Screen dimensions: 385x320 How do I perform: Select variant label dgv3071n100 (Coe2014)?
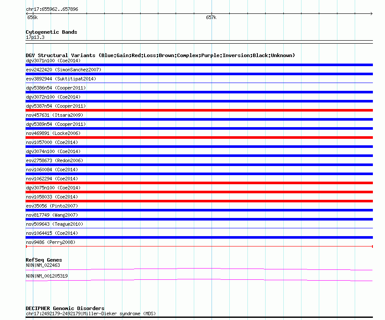53,61
